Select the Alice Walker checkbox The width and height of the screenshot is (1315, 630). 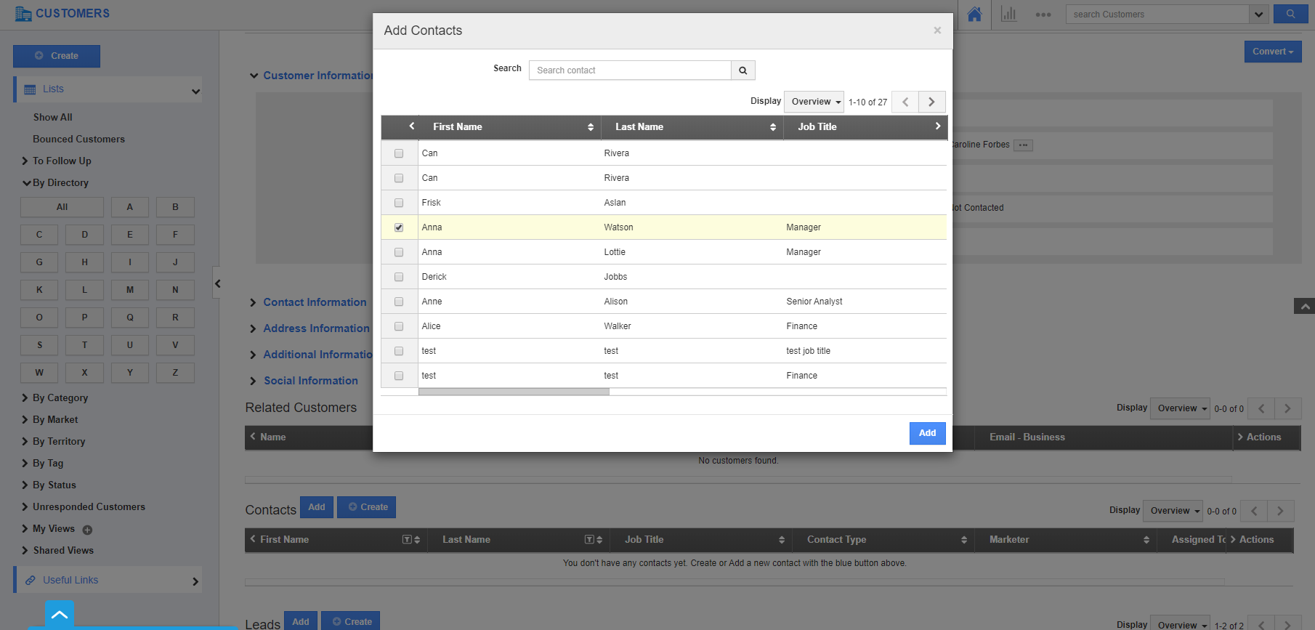pyautogui.click(x=399, y=326)
